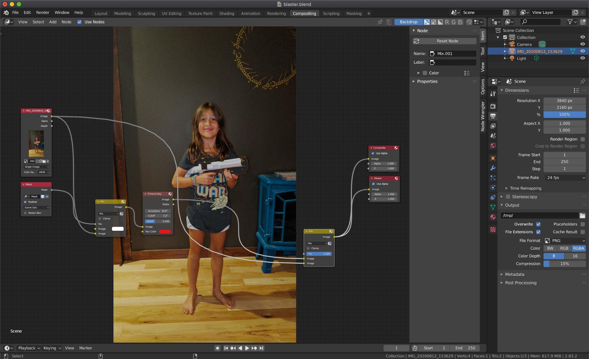Open the Add menu in compositor header

click(x=53, y=22)
